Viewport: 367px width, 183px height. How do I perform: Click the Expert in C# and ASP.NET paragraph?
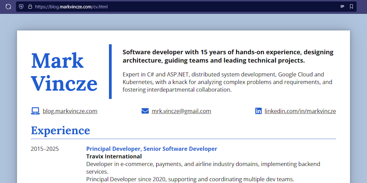point(227,82)
